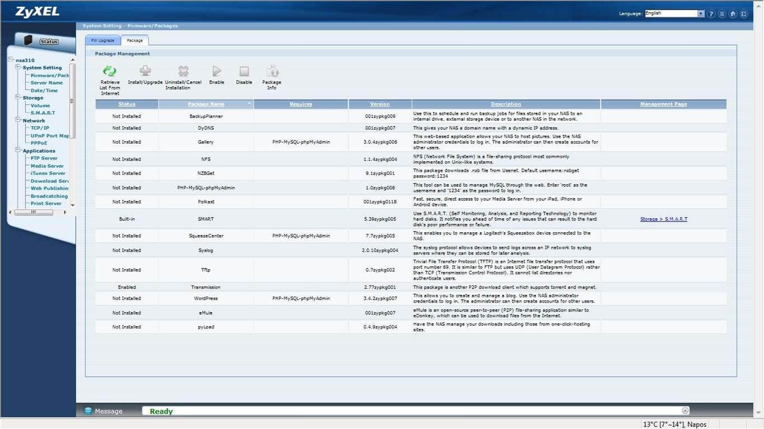Collapse the System Setting tree node

click(18, 67)
